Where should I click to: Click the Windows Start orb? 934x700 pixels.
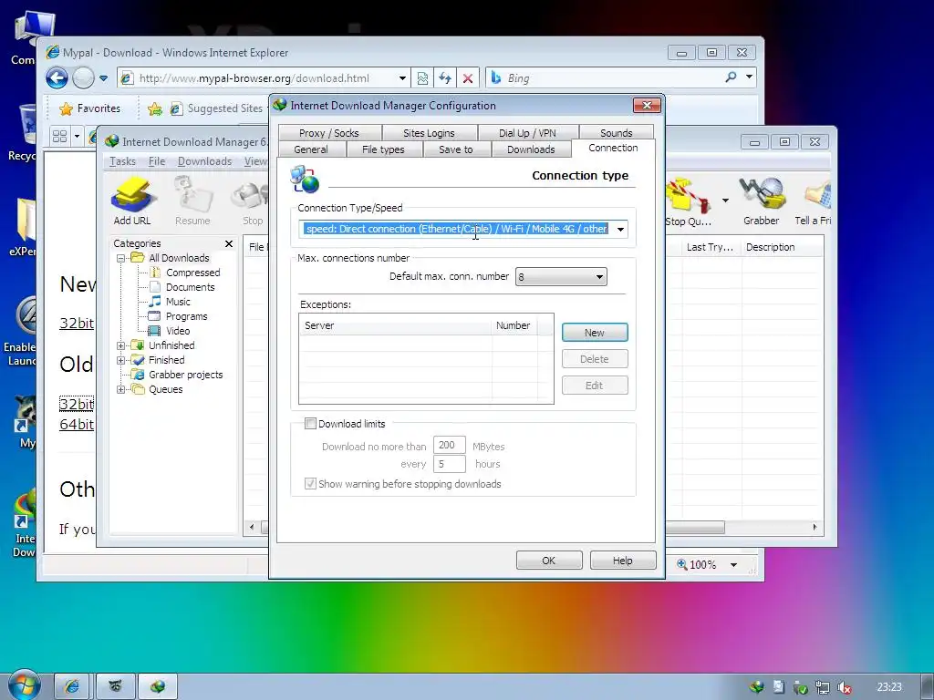(24, 685)
